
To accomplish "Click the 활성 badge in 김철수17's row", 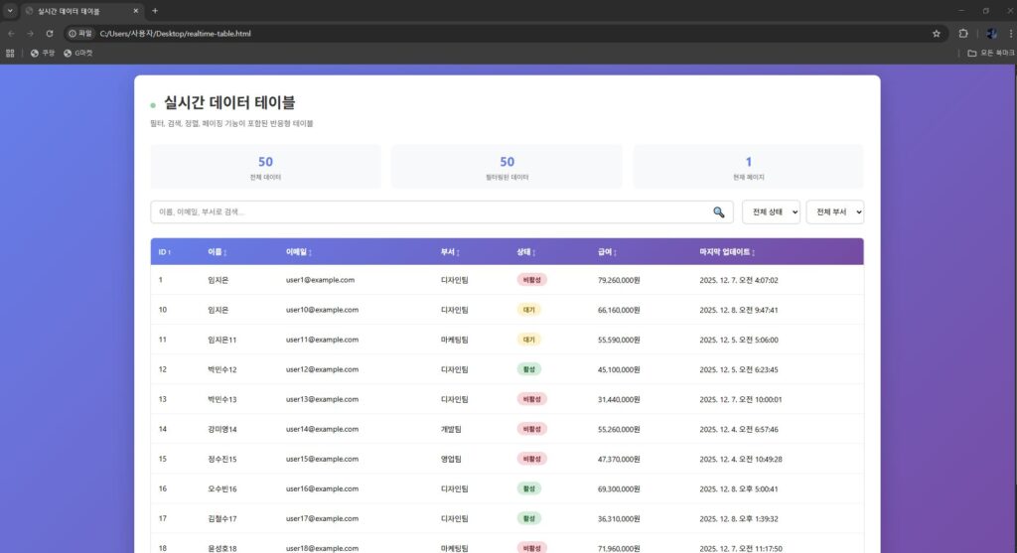I will [x=528, y=518].
